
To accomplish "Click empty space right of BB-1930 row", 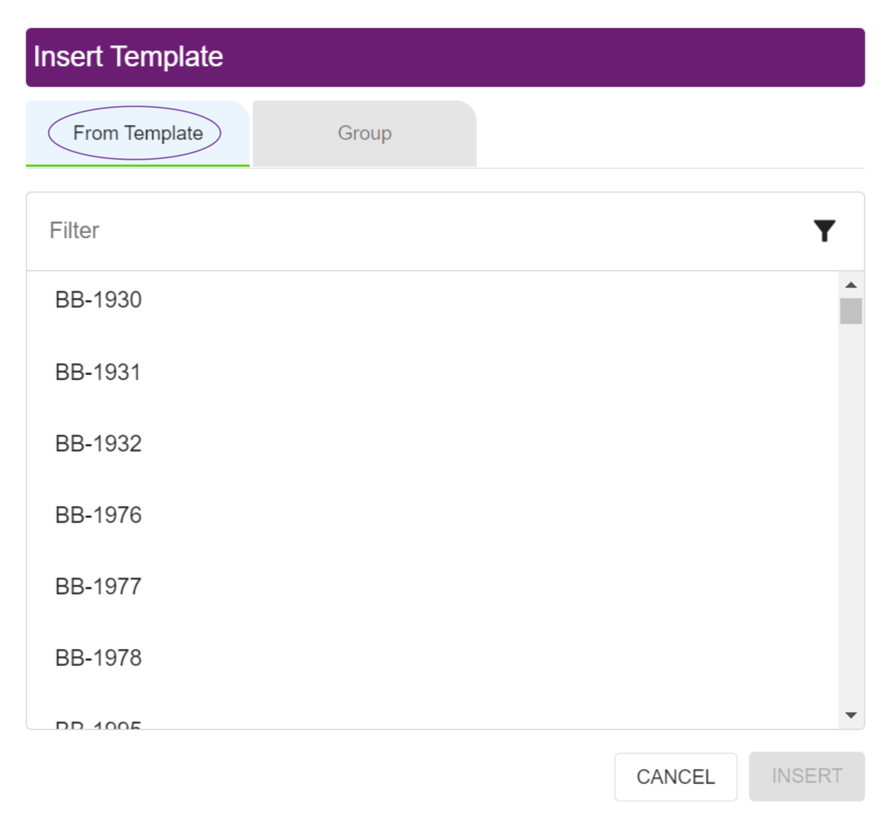I will pos(488,300).
